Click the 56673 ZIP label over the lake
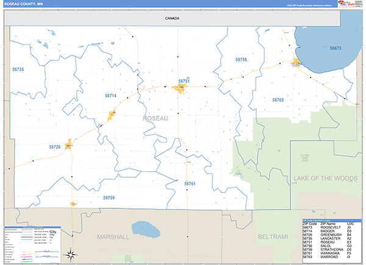This screenshot has width=366, height=265. (335, 48)
